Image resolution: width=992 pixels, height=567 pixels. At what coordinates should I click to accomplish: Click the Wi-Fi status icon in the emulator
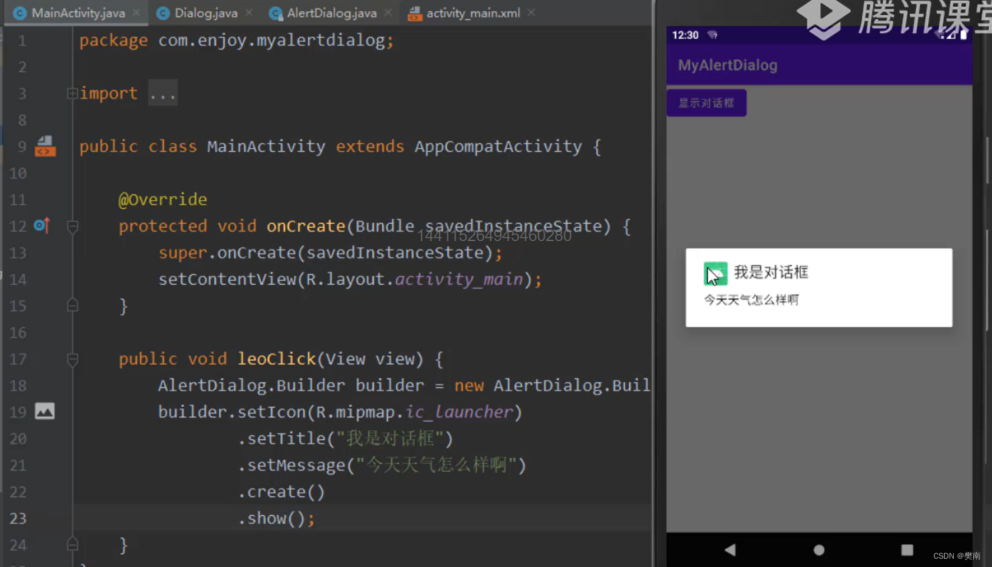(x=712, y=35)
